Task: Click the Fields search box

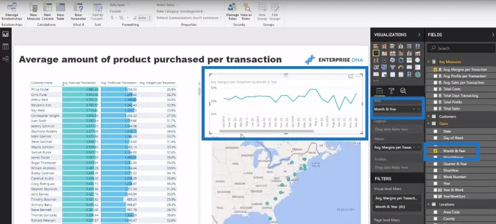Action: click(461, 48)
